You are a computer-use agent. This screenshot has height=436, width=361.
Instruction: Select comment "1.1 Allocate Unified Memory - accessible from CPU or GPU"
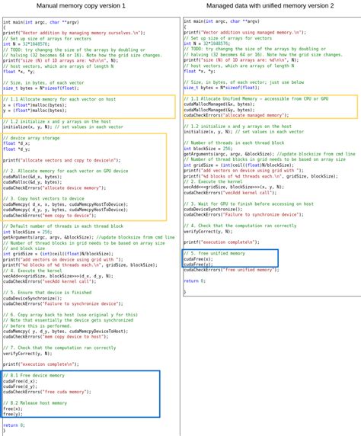256,99
